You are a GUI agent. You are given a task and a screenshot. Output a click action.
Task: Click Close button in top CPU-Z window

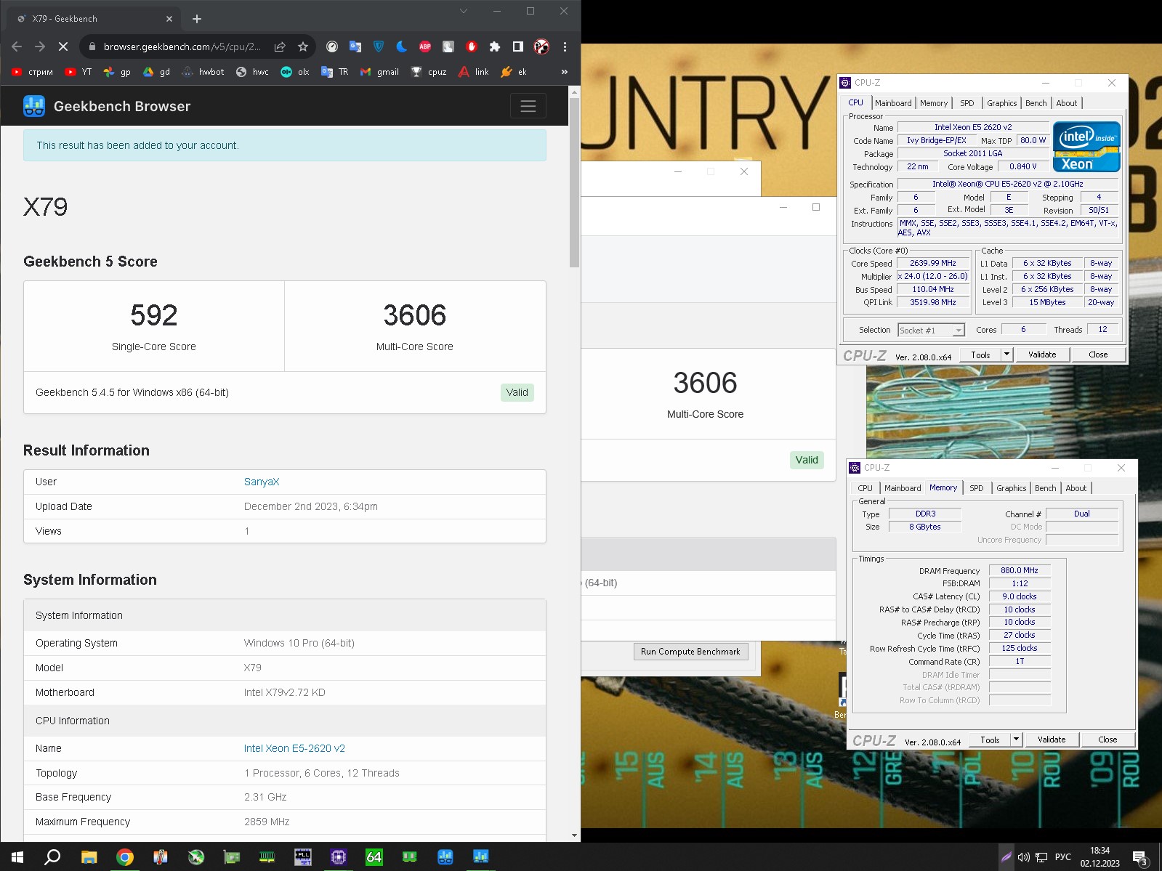pos(1098,355)
